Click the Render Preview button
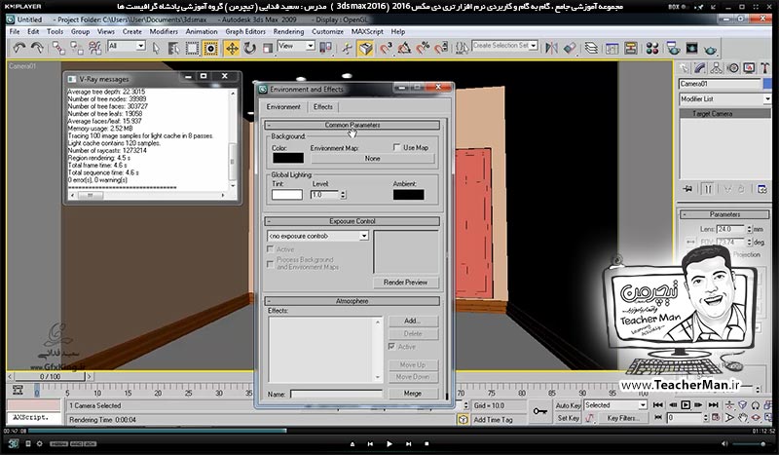Viewport: 779px width, 455px height. [x=405, y=282]
